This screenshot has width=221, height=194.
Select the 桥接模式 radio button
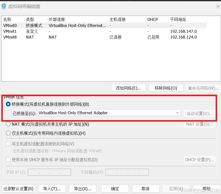pos(8,104)
